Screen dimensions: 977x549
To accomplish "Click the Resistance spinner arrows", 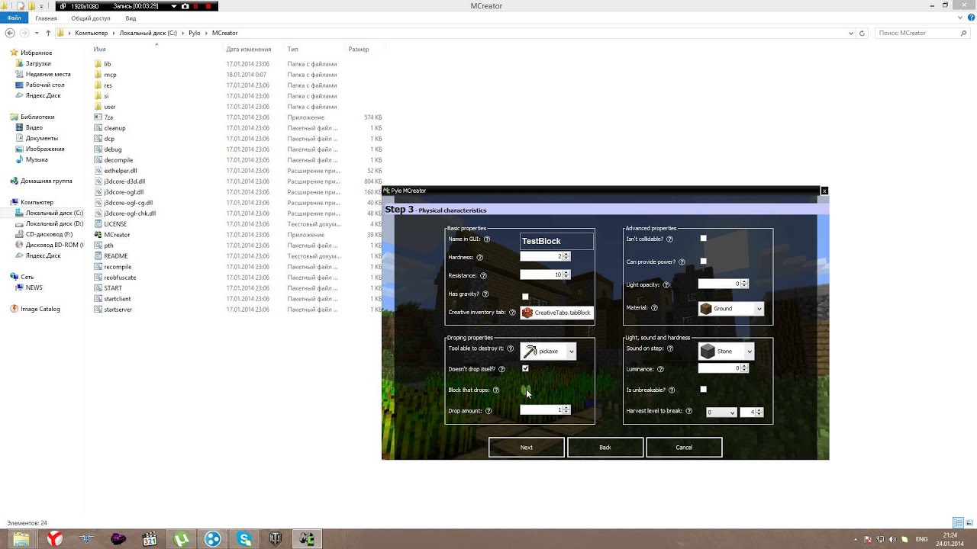I will tap(566, 275).
